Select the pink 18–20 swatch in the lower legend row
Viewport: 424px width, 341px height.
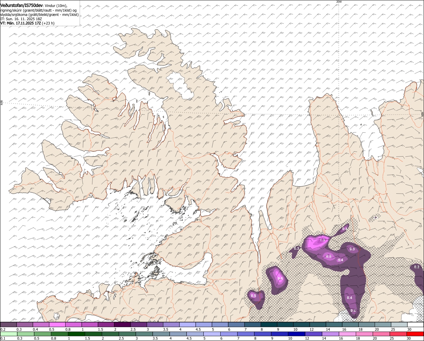coord(365,334)
